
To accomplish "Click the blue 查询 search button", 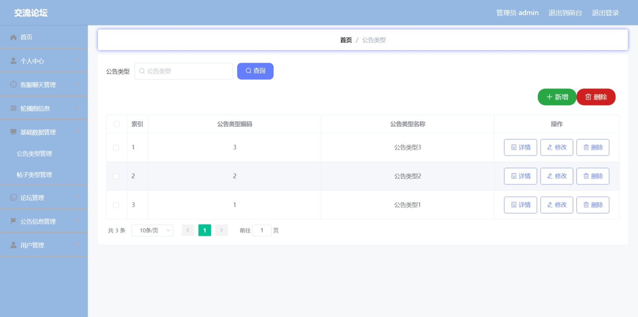I will 255,71.
